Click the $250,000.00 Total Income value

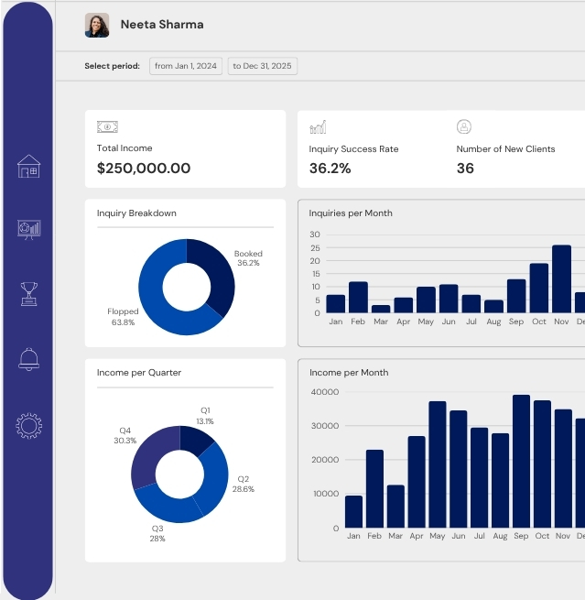tap(144, 169)
